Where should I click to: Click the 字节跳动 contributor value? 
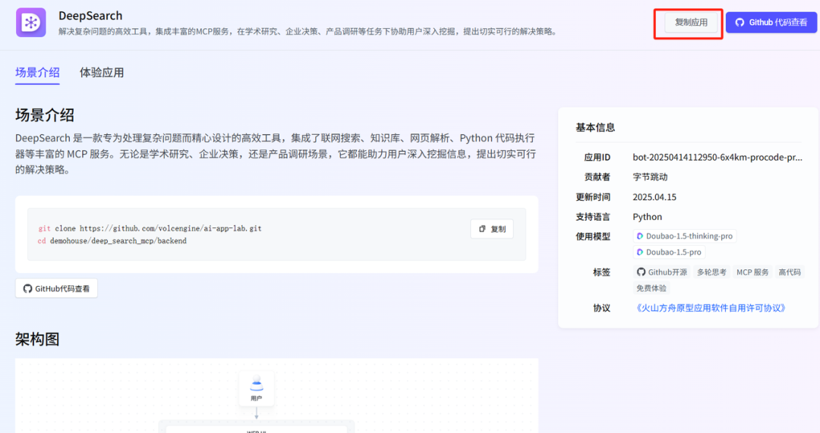point(650,177)
